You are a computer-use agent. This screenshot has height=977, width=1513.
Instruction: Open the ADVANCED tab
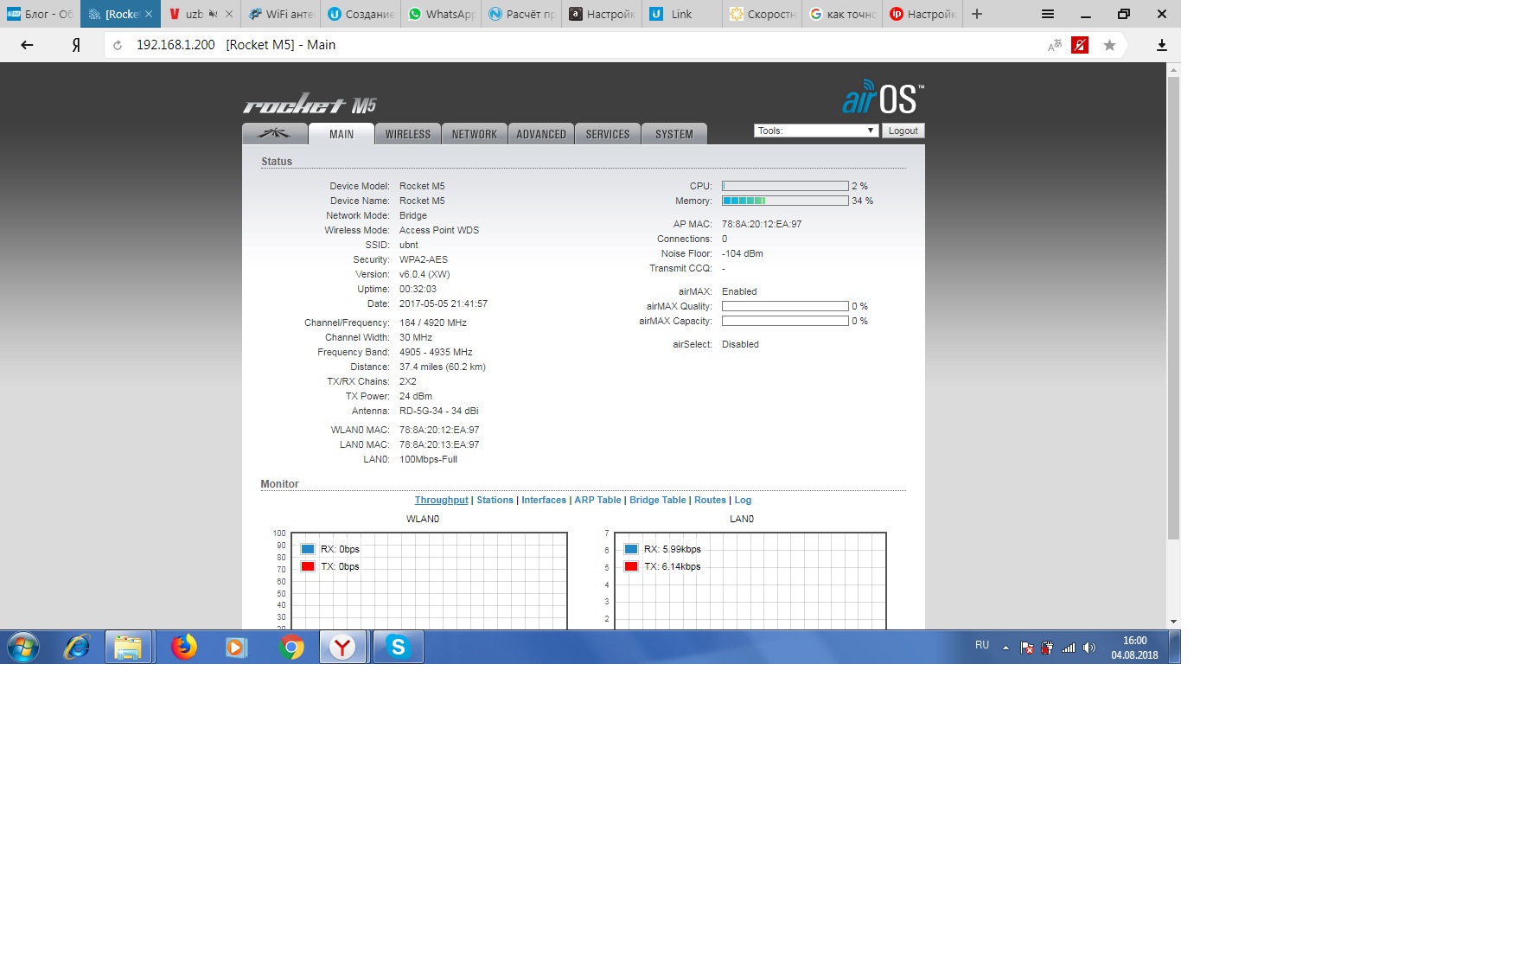pyautogui.click(x=541, y=134)
